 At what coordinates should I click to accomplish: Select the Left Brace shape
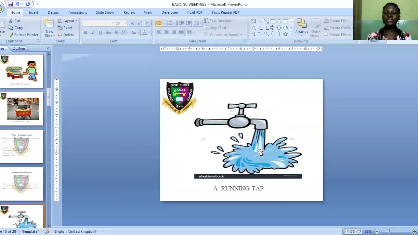point(273,34)
